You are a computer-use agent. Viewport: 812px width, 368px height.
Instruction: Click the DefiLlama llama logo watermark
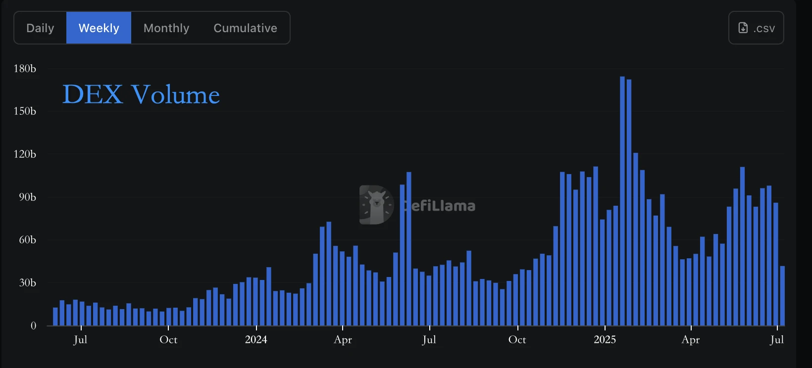point(376,205)
